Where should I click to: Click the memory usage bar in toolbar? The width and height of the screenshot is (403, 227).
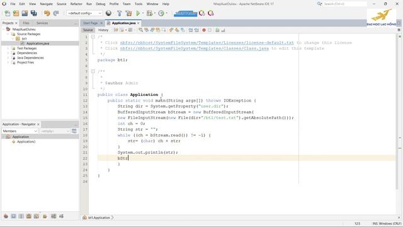(185, 13)
